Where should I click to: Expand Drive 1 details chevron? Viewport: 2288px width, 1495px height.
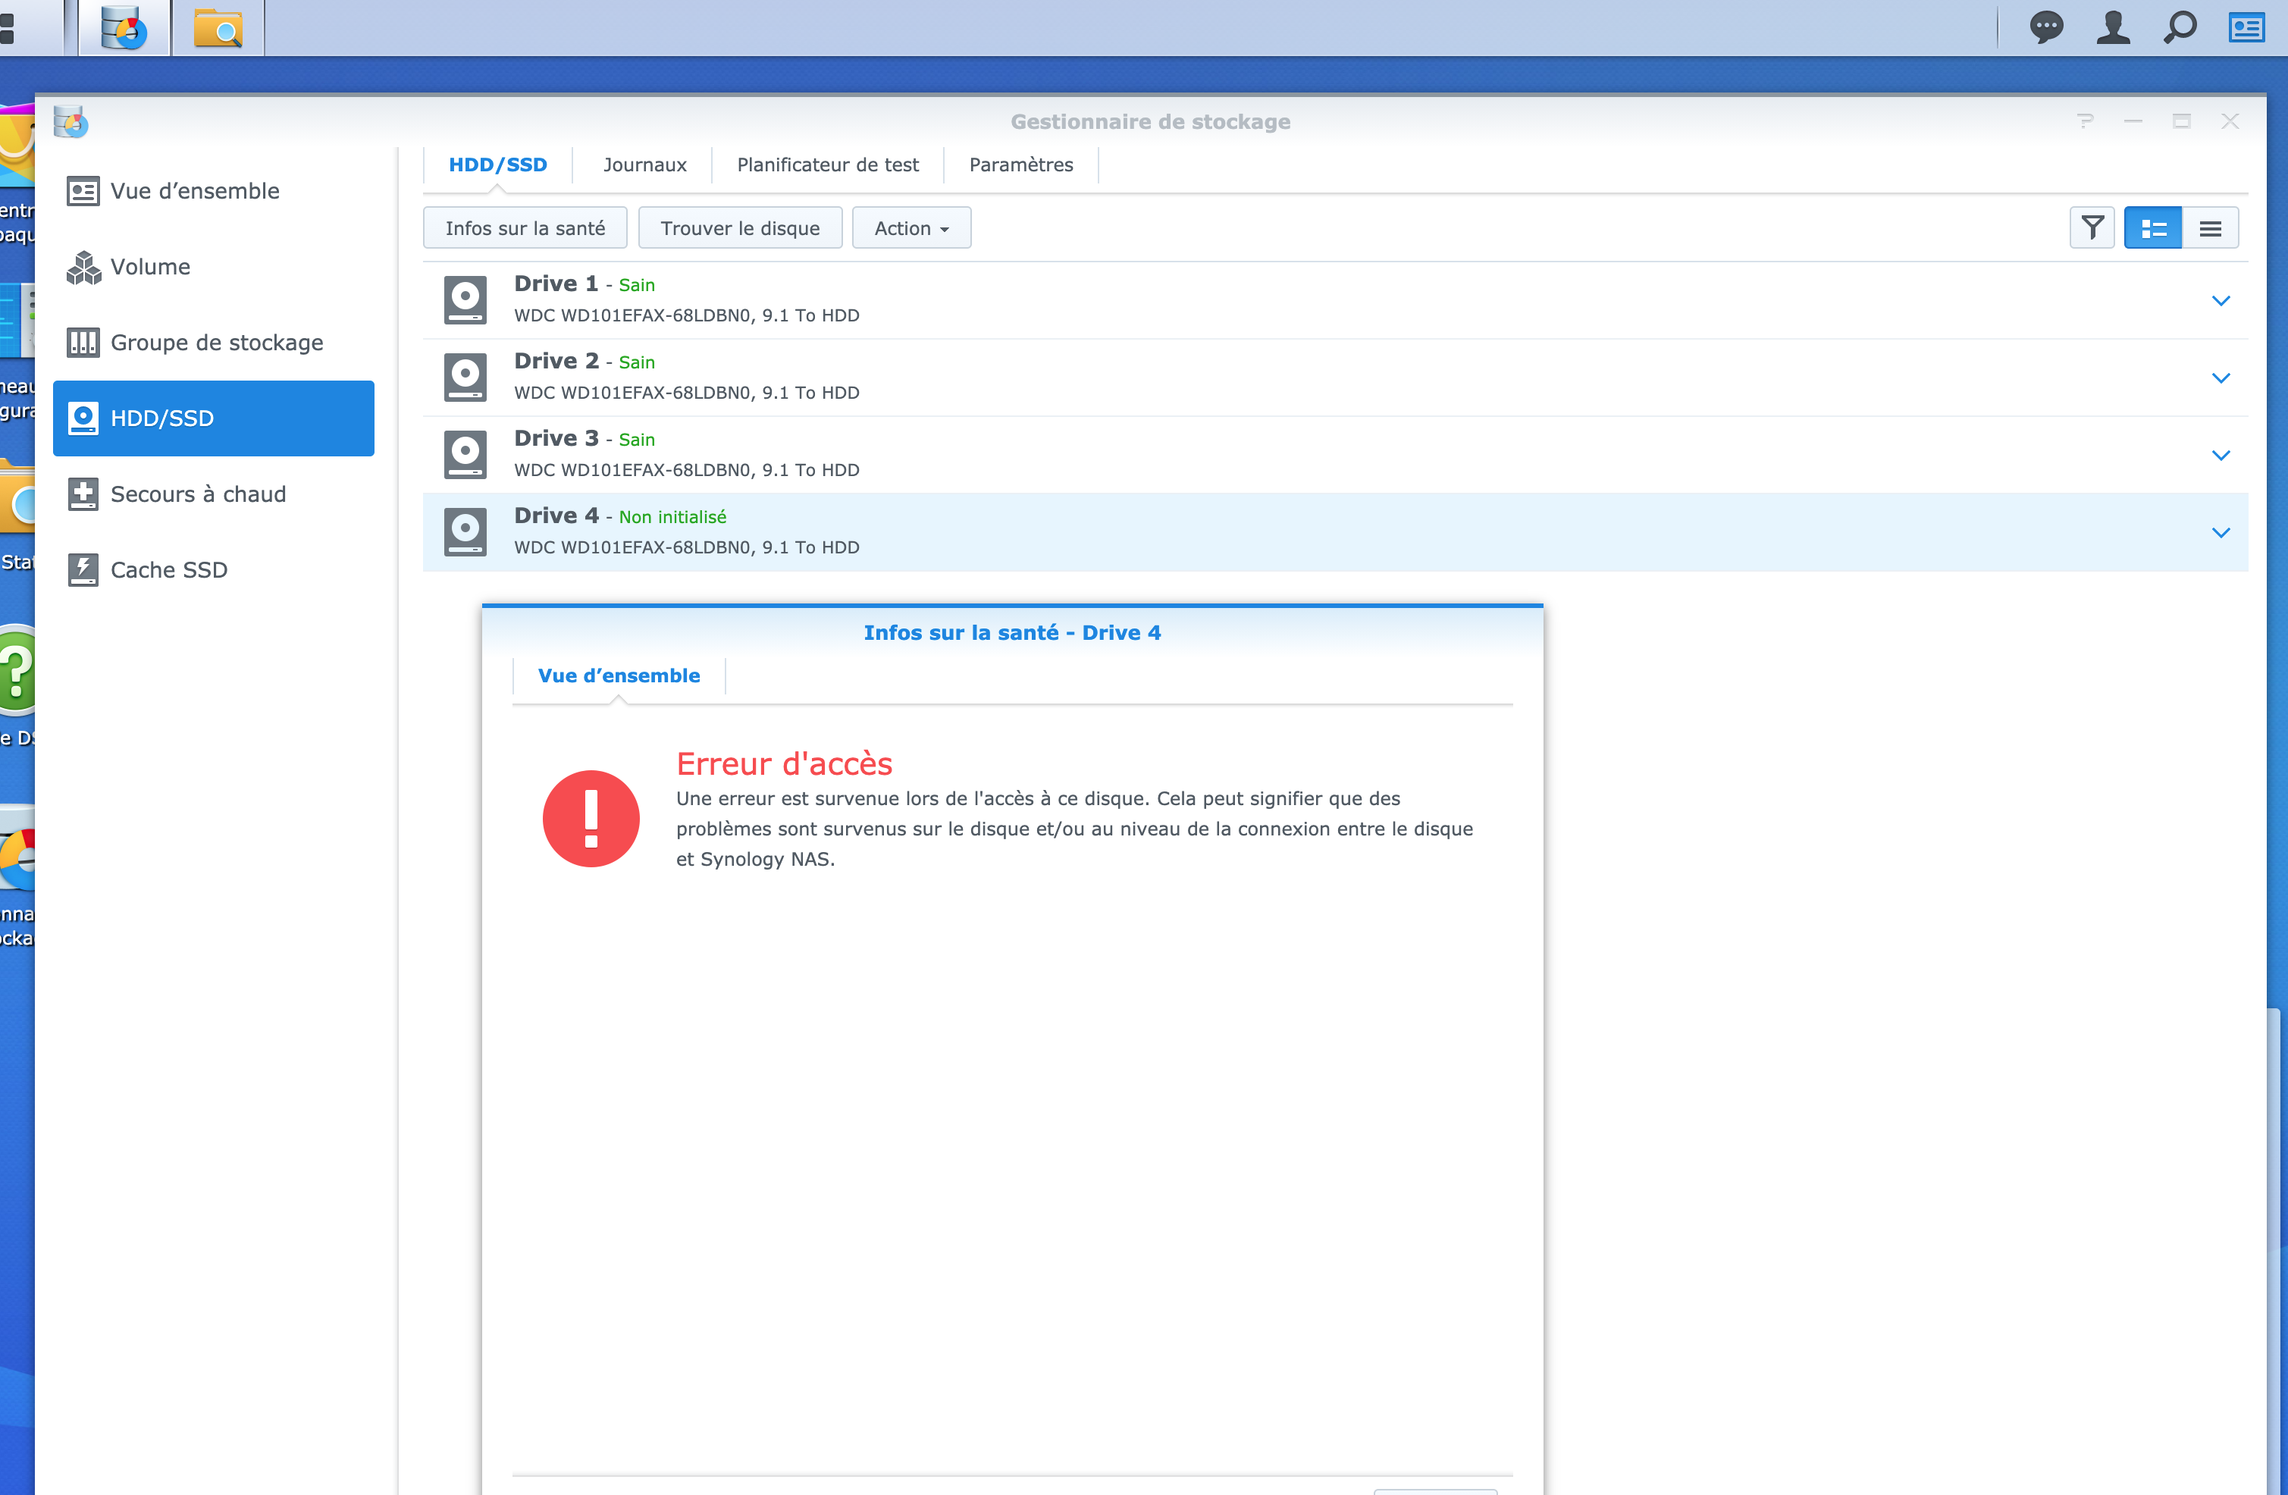coord(2221,301)
